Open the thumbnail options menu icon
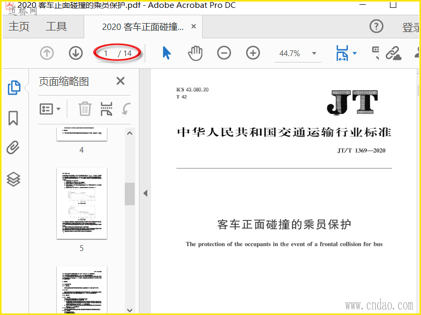 point(46,109)
